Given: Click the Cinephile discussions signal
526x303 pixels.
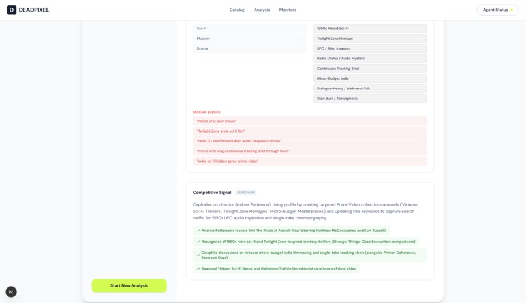Looking at the screenshot, I should click(309, 255).
